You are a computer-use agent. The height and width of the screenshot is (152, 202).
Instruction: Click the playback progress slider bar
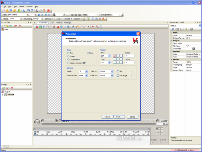point(99,124)
